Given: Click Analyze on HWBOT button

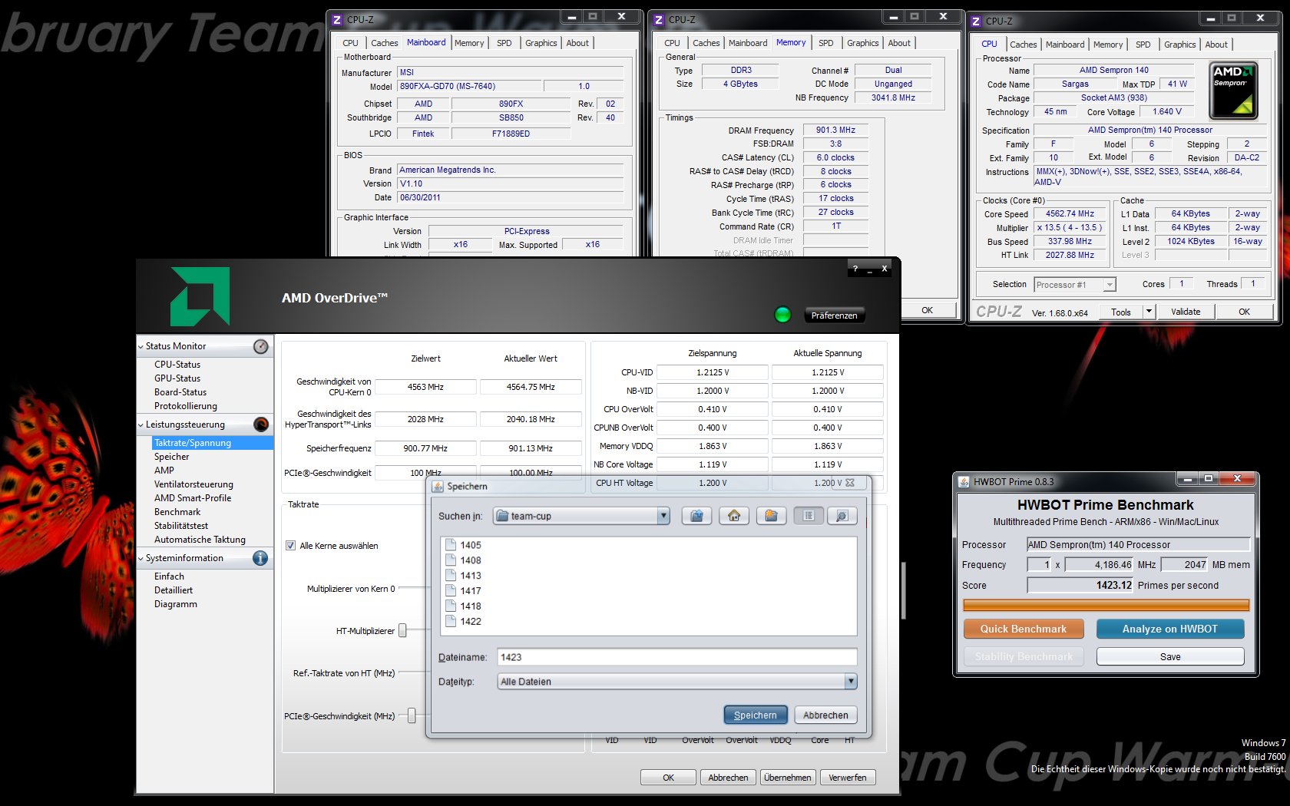Looking at the screenshot, I should point(1170,629).
